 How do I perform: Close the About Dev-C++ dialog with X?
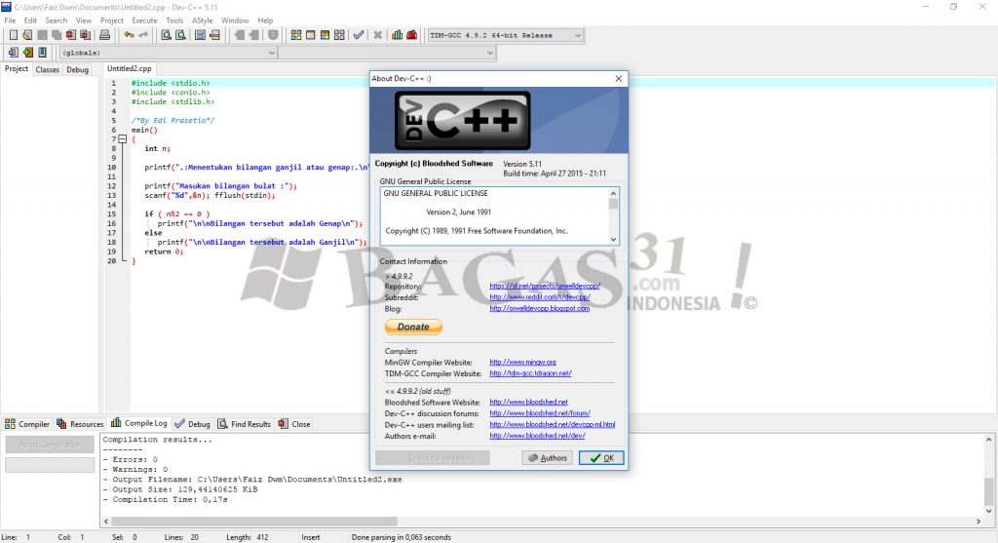click(619, 78)
